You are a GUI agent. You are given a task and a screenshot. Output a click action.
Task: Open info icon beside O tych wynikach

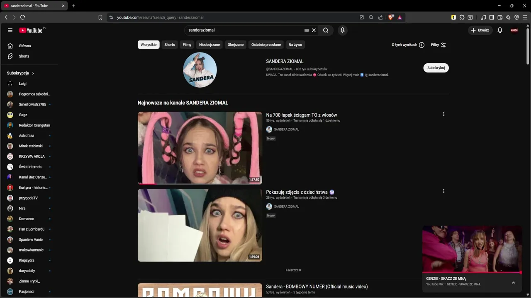[421, 45]
